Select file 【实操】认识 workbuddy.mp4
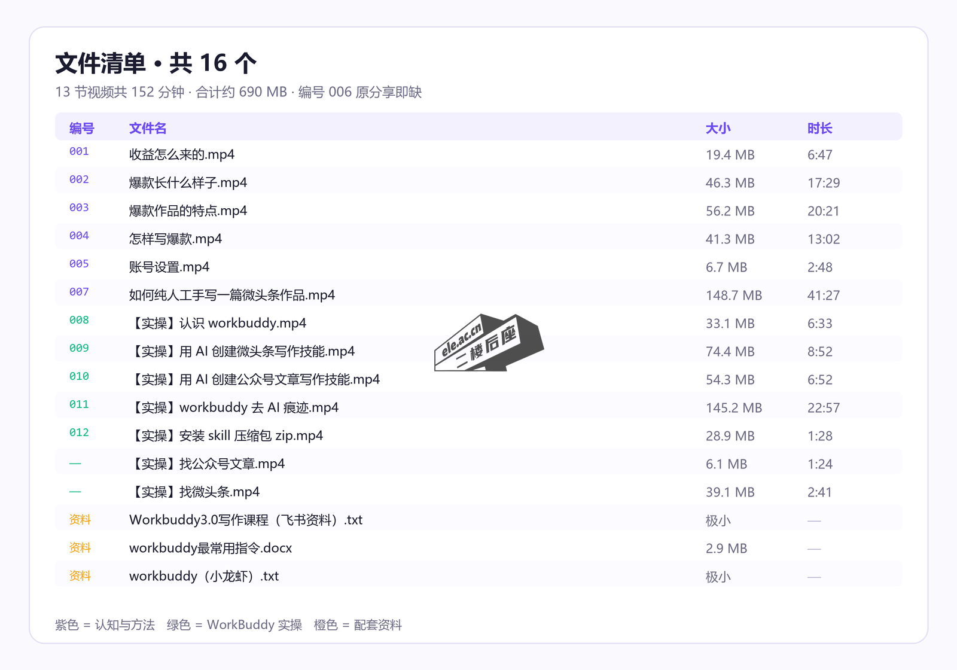Viewport: 957px width, 670px height. [218, 323]
